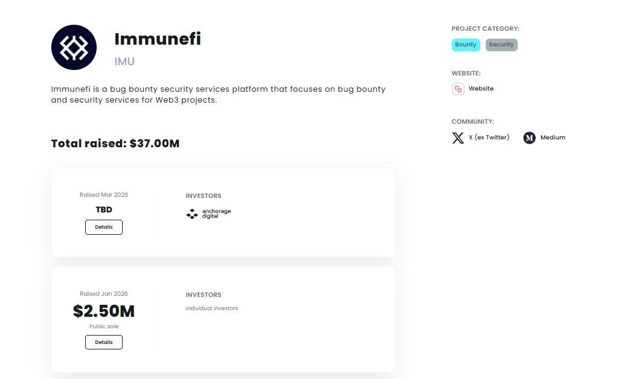Click the $2.50M raised amount

(x=103, y=311)
